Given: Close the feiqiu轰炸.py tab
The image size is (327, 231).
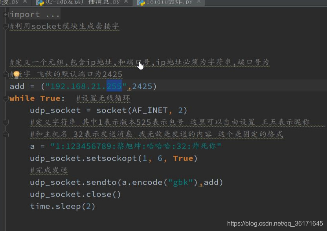Looking at the screenshot, I should coord(198,2).
